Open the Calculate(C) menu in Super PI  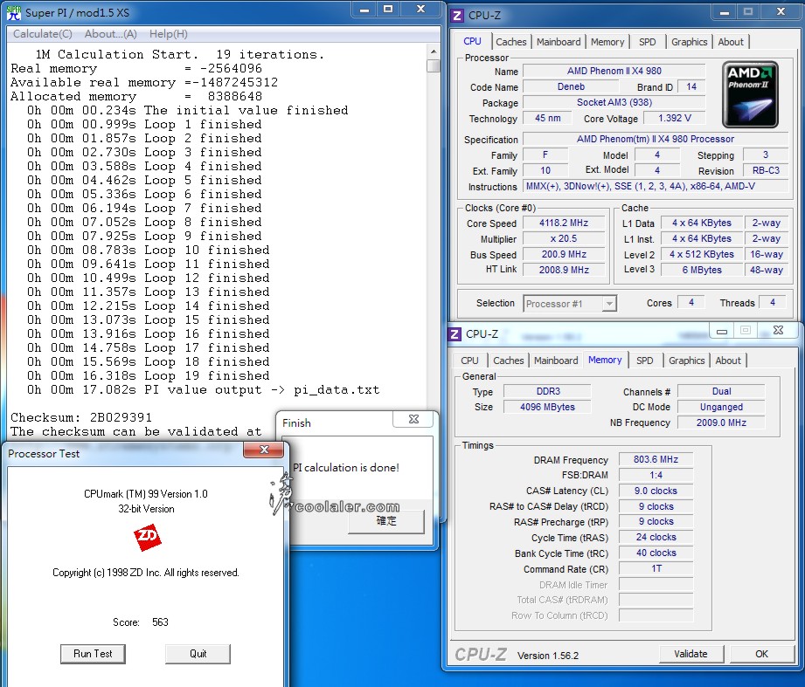43,34
